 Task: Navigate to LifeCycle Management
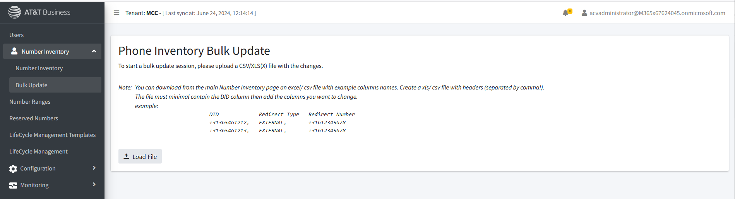(x=38, y=152)
